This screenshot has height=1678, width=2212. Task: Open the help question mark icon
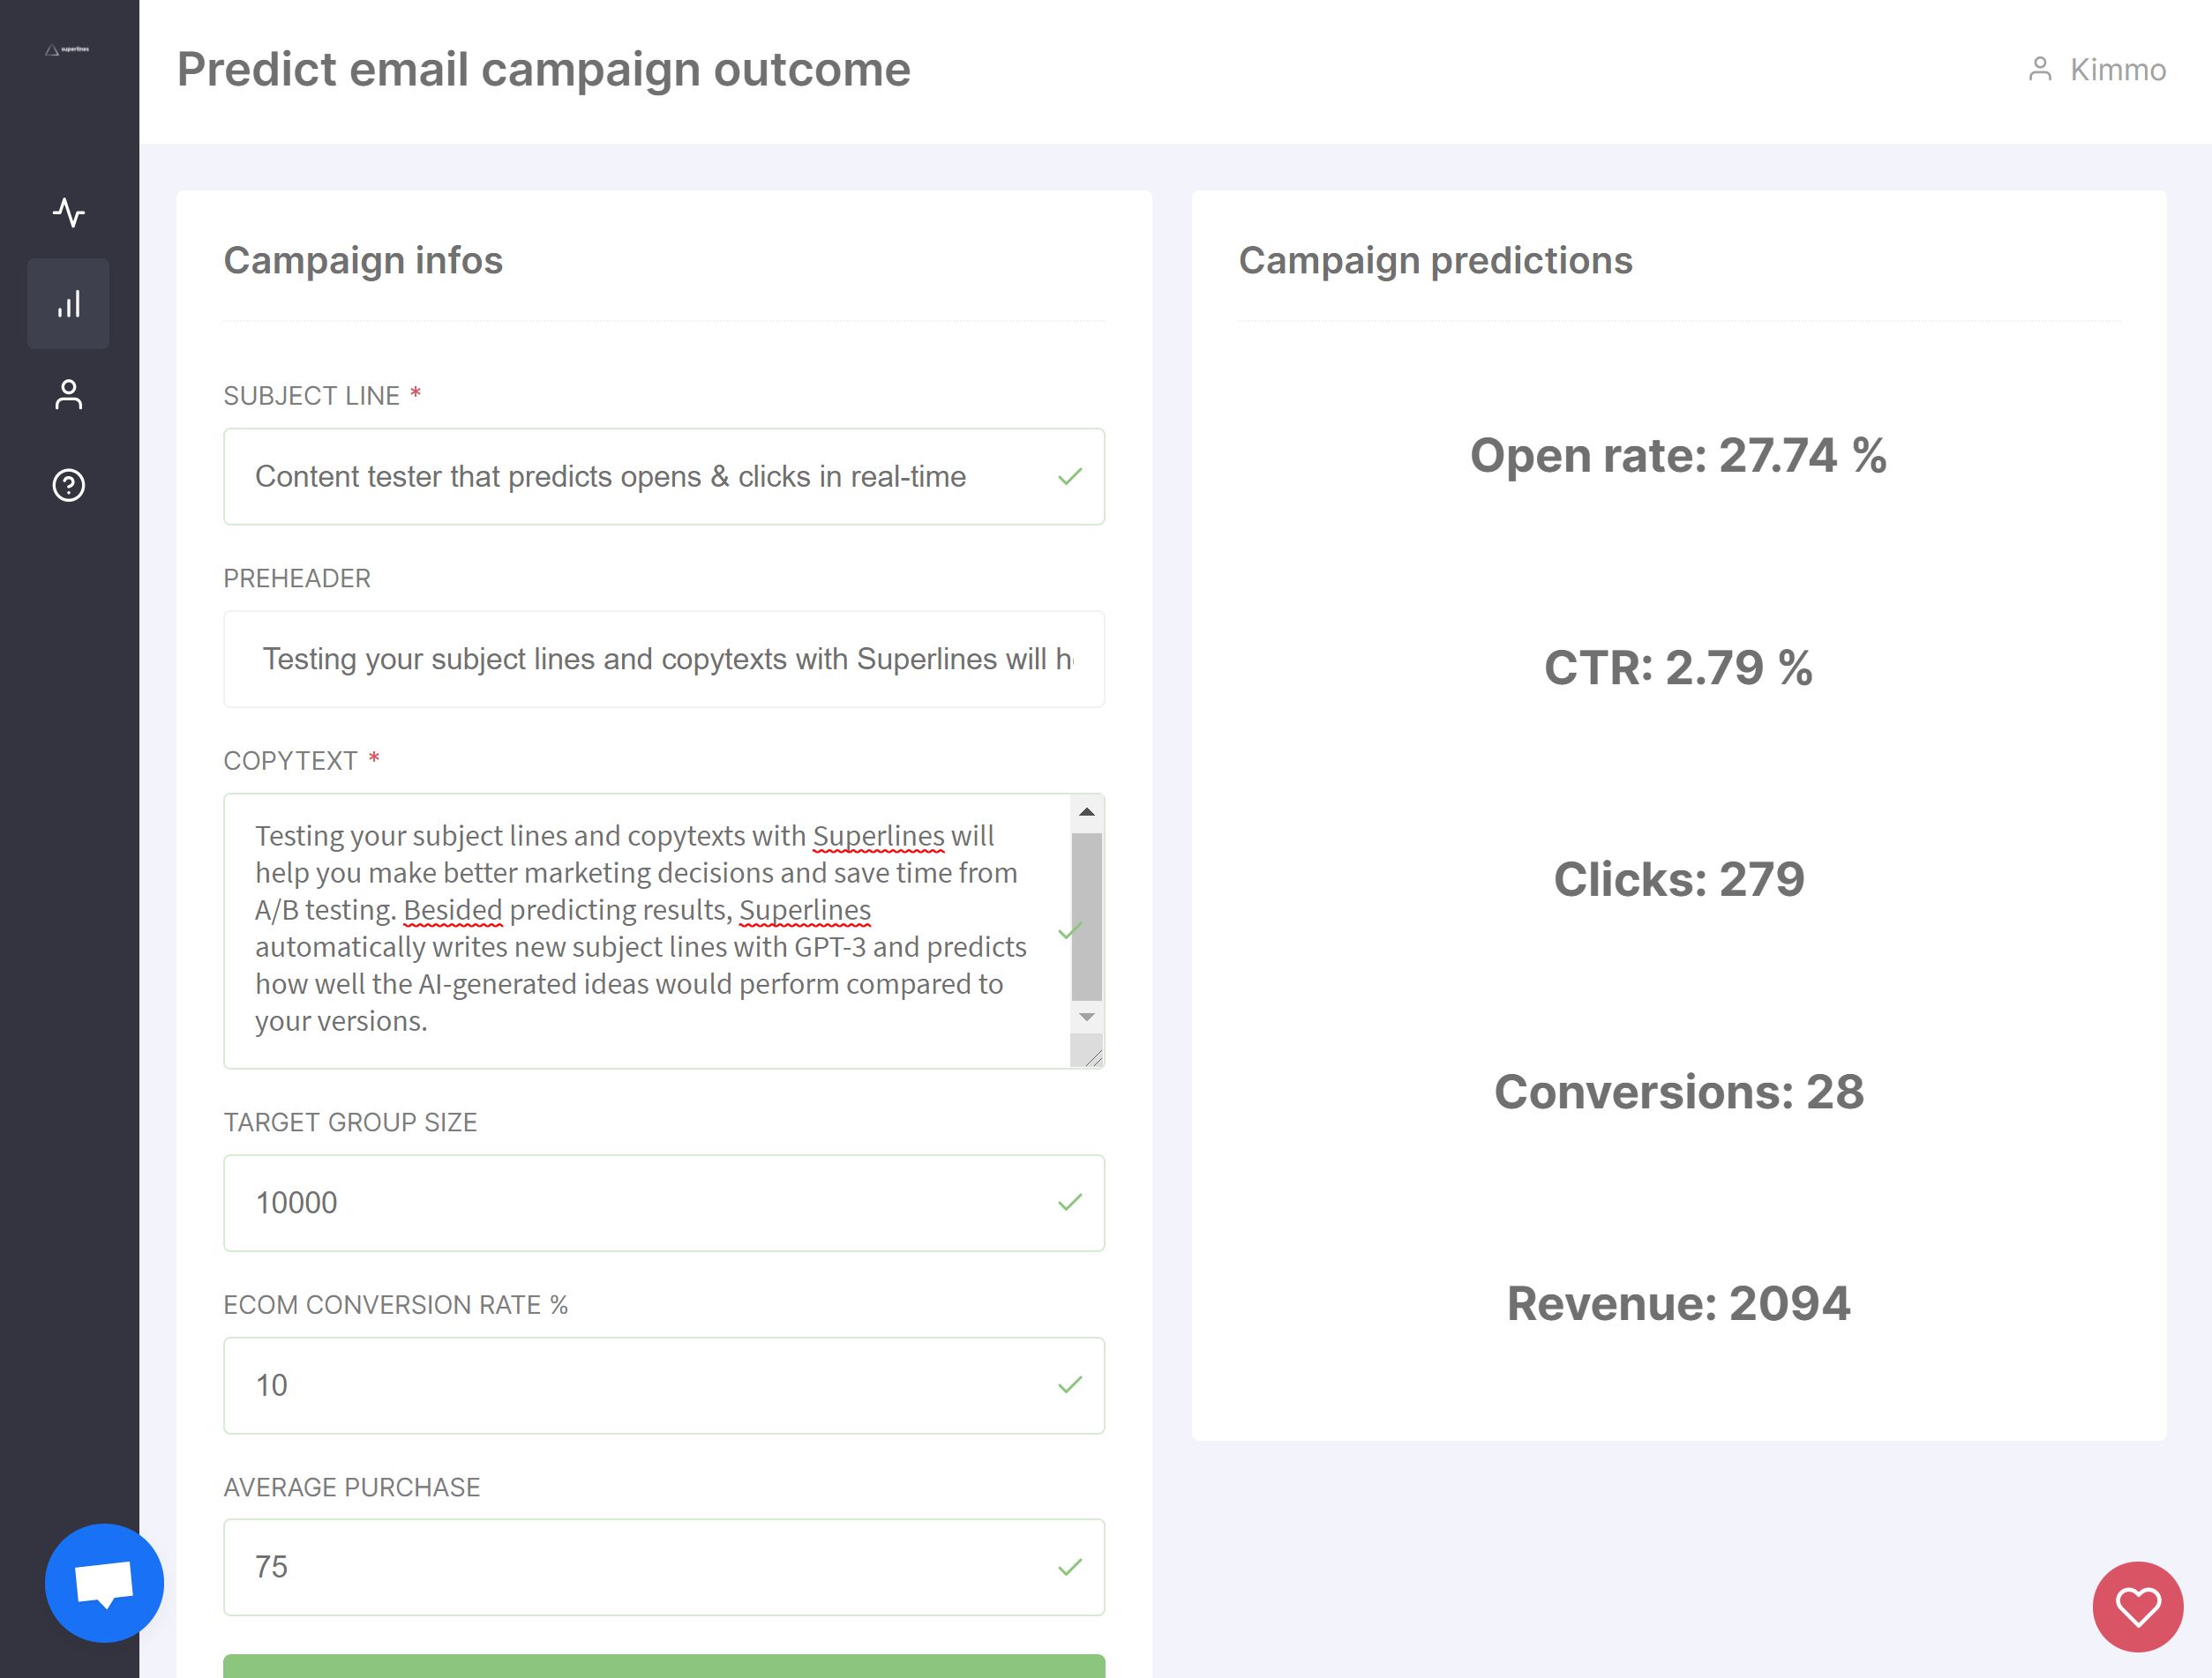pyautogui.click(x=68, y=486)
